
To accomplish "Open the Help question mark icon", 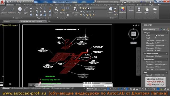I will 150,2.
